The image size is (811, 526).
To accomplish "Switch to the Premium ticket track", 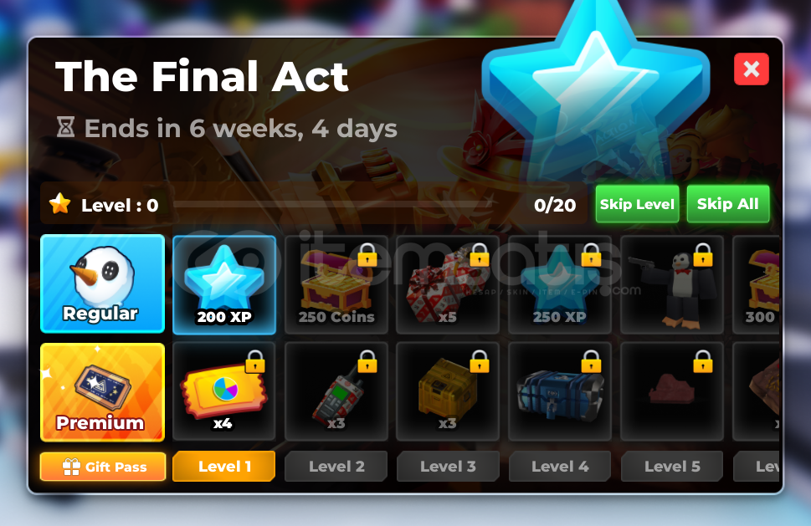I will (102, 392).
